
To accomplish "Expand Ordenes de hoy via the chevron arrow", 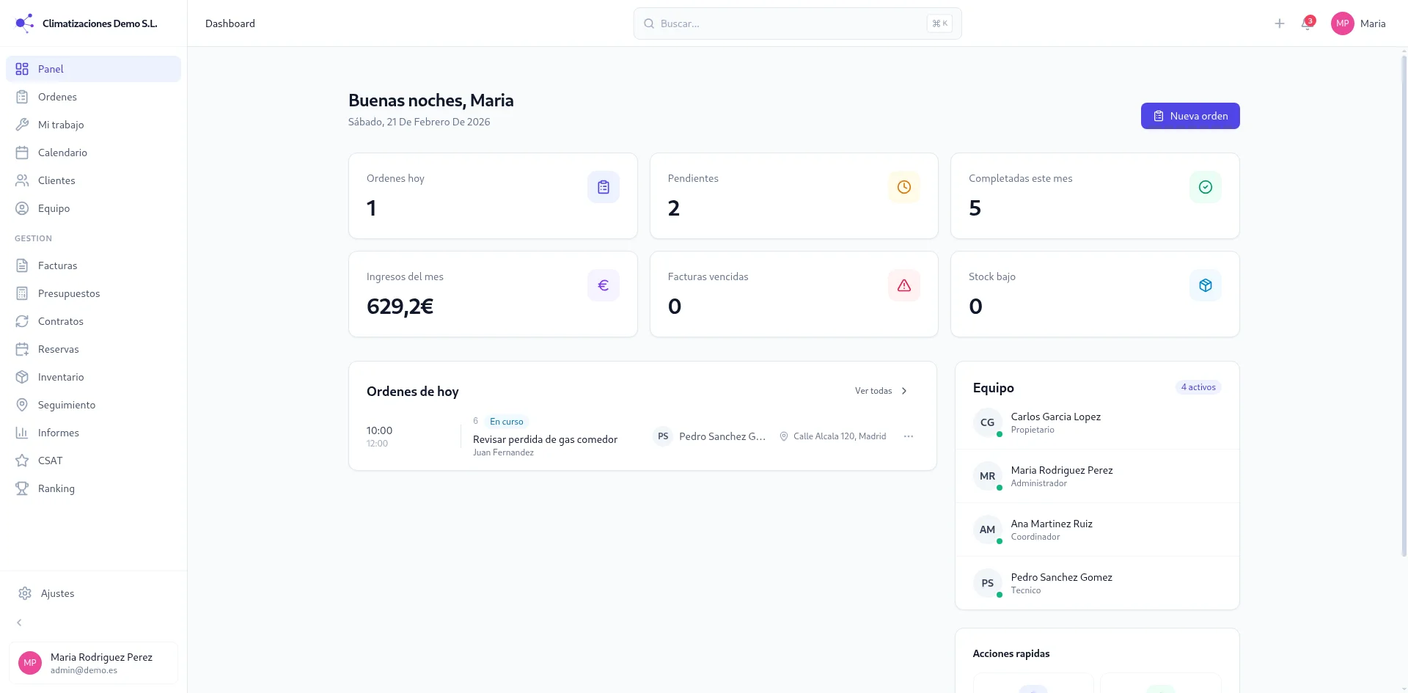I will tap(904, 390).
